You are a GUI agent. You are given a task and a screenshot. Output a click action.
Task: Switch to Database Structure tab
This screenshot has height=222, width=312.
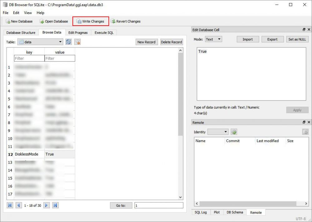pyautogui.click(x=21, y=32)
